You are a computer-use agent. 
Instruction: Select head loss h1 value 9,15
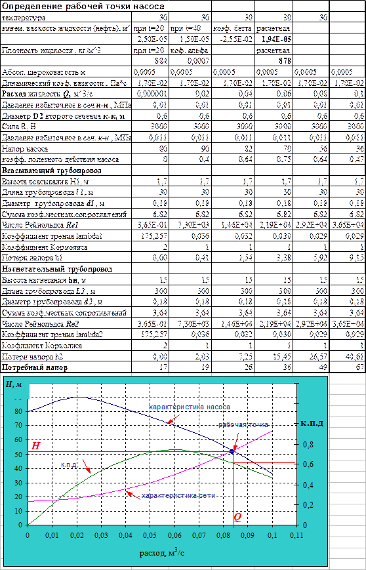pos(357,257)
